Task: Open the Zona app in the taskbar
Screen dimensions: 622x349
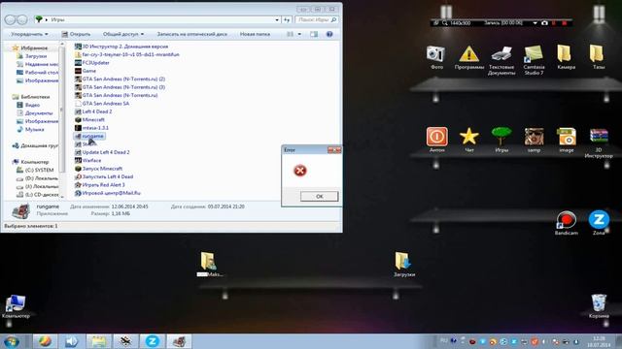Action: (152, 341)
